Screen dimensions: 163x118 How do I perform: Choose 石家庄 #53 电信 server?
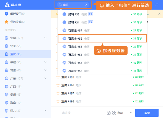pyautogui.click(x=102, y=63)
